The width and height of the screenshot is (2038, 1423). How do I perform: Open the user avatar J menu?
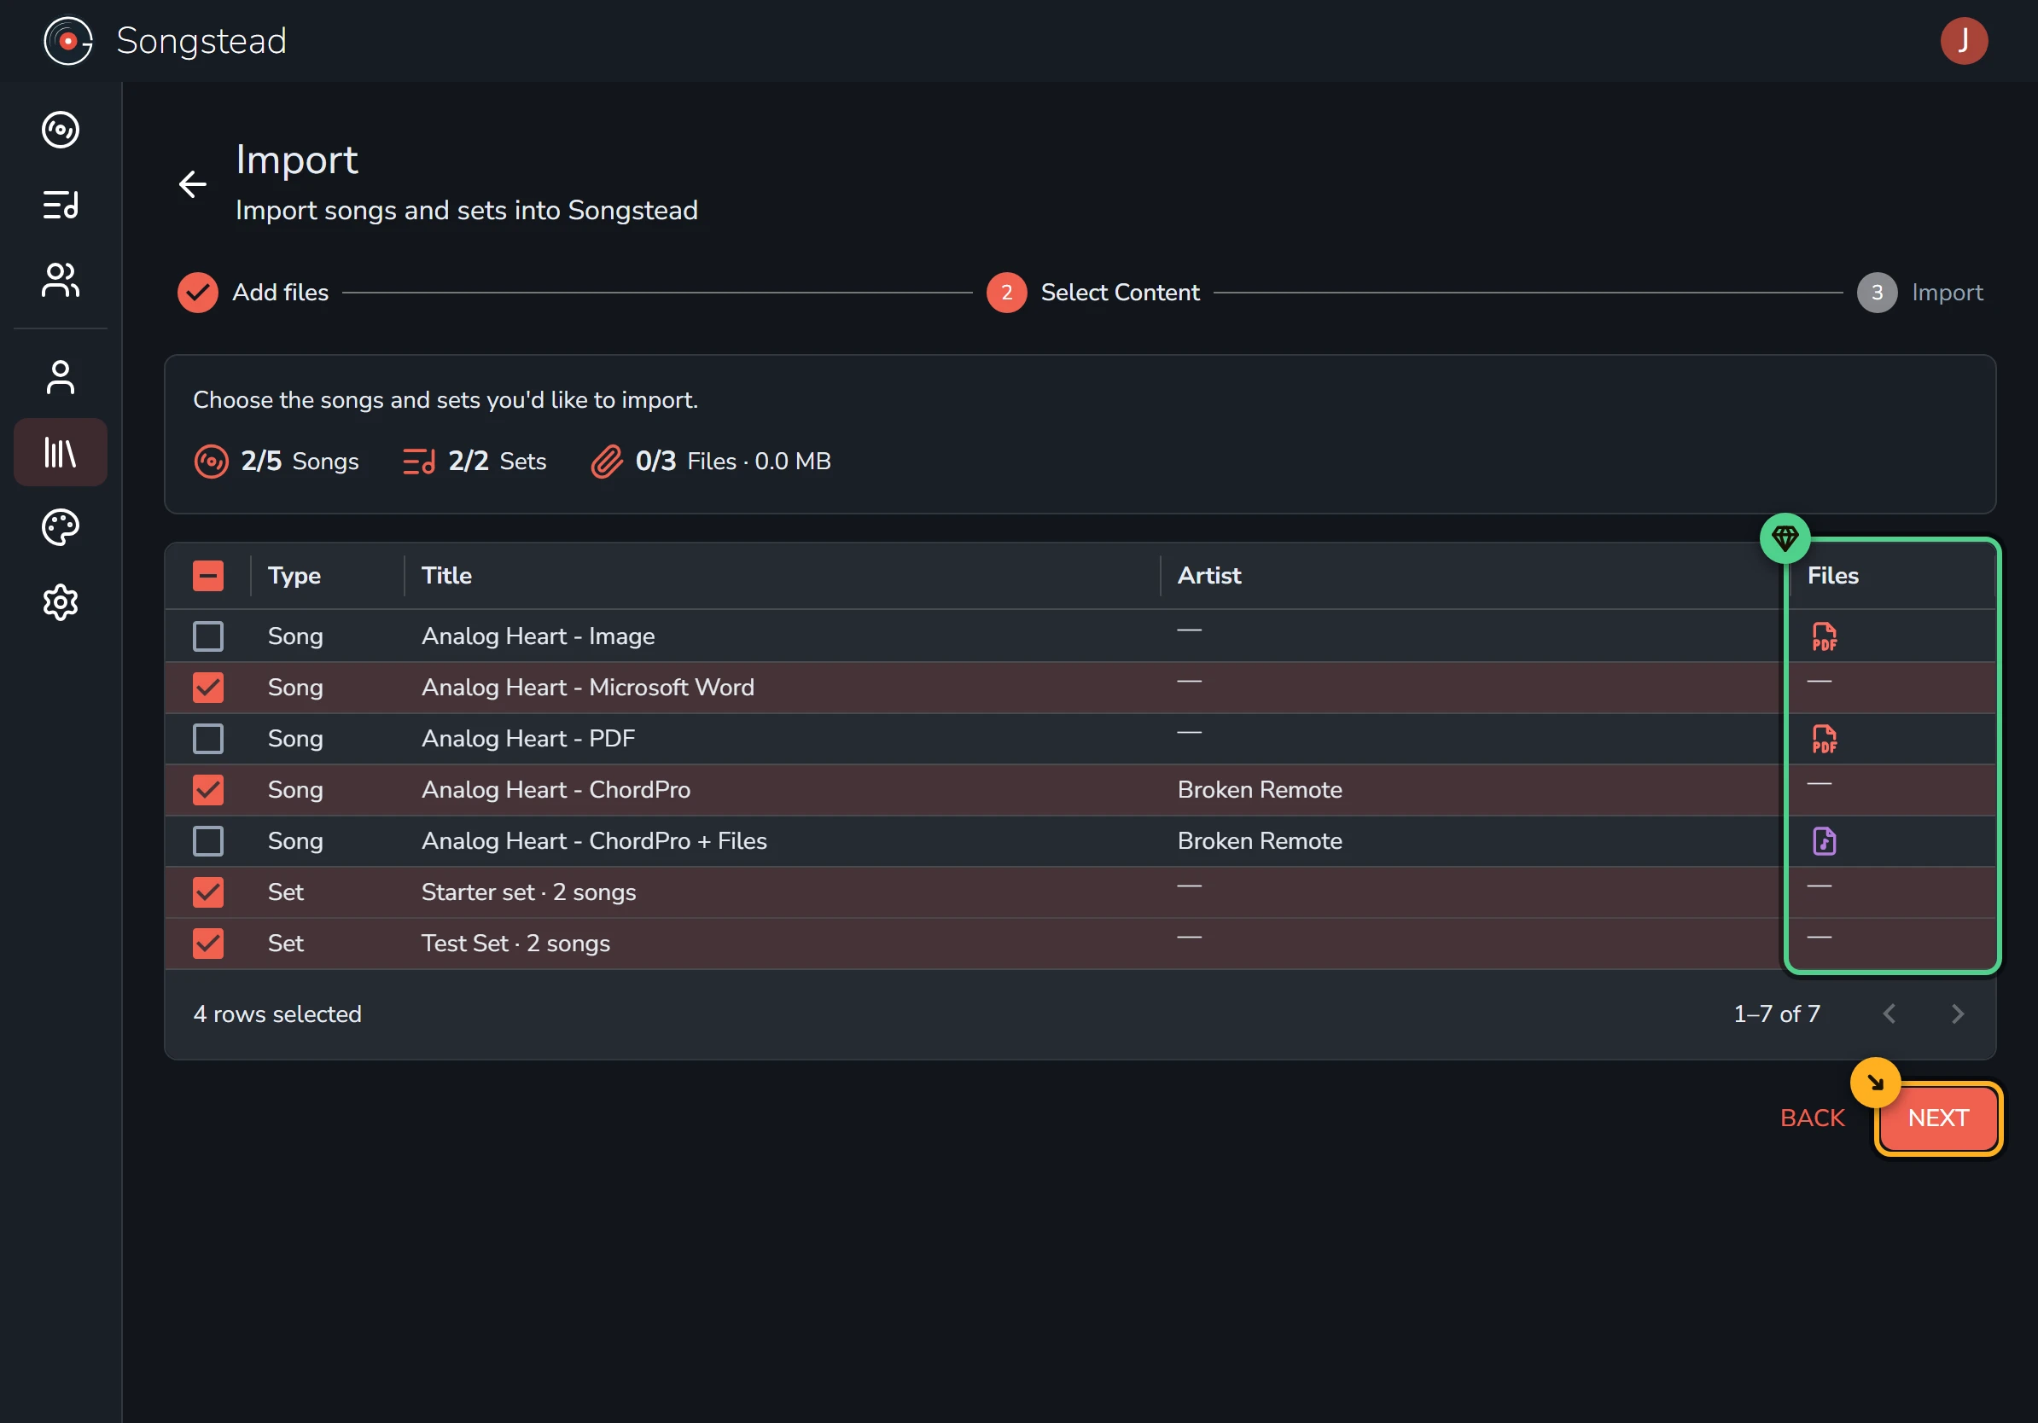click(x=1964, y=41)
